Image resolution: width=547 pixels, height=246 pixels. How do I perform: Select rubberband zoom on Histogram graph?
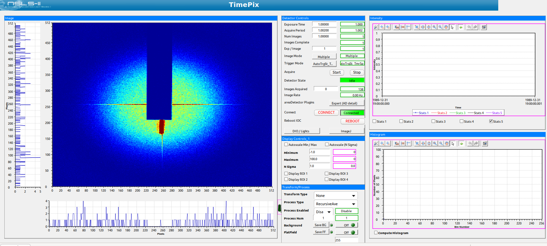[417, 144]
